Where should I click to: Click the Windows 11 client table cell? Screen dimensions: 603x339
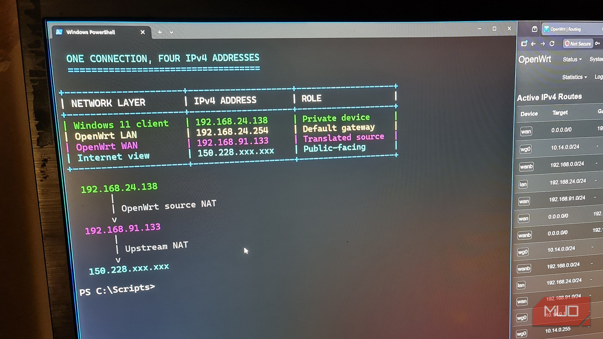(x=121, y=124)
